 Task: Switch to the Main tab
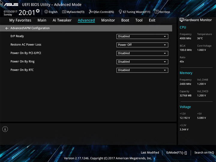pos(42,20)
